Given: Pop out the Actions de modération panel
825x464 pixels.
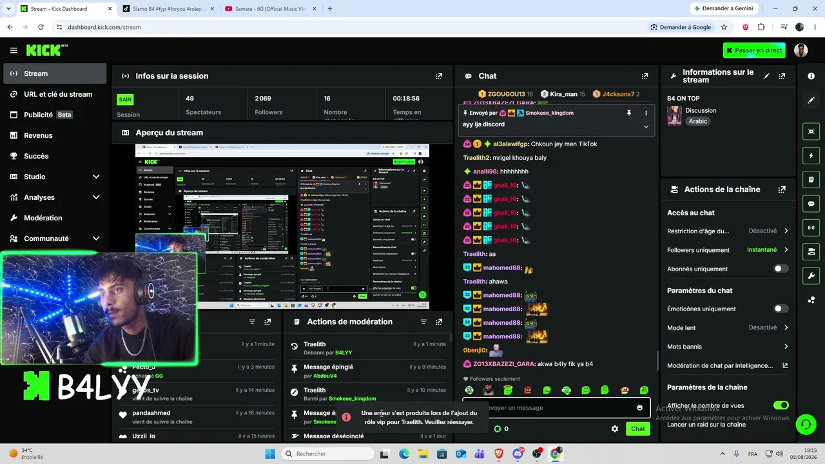Looking at the screenshot, I should [439, 322].
